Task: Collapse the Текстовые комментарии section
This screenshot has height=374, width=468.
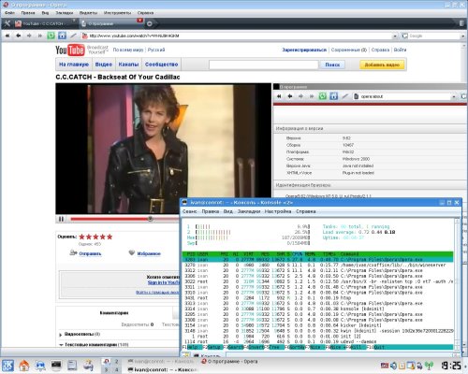Action: (x=61, y=345)
